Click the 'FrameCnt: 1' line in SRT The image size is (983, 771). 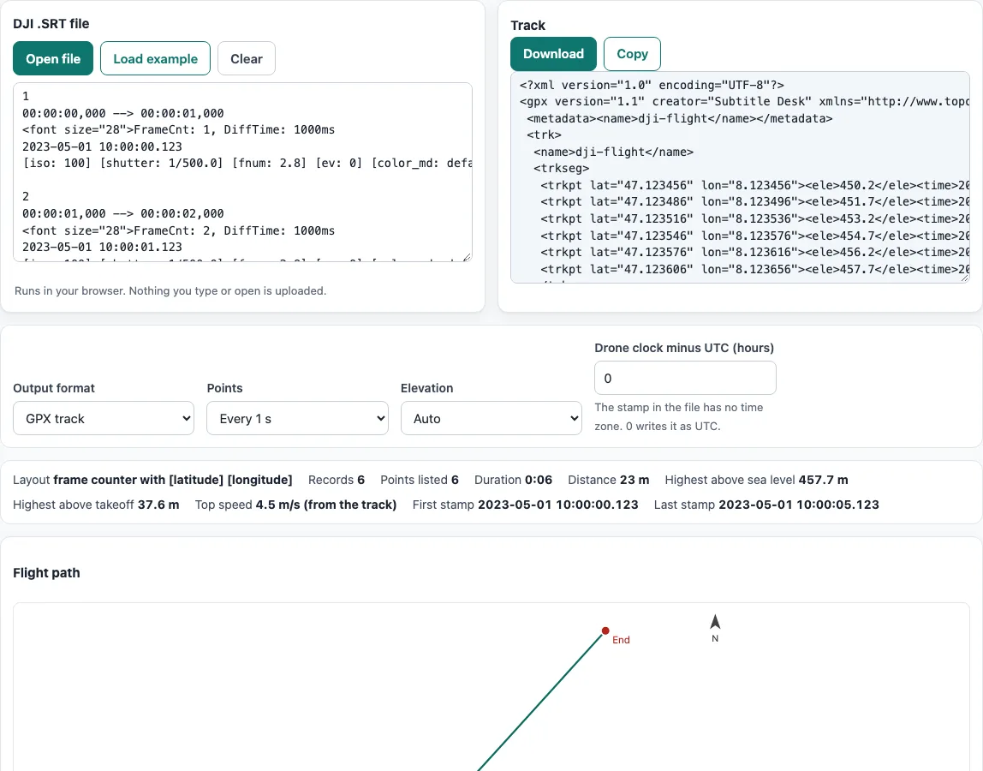click(179, 130)
